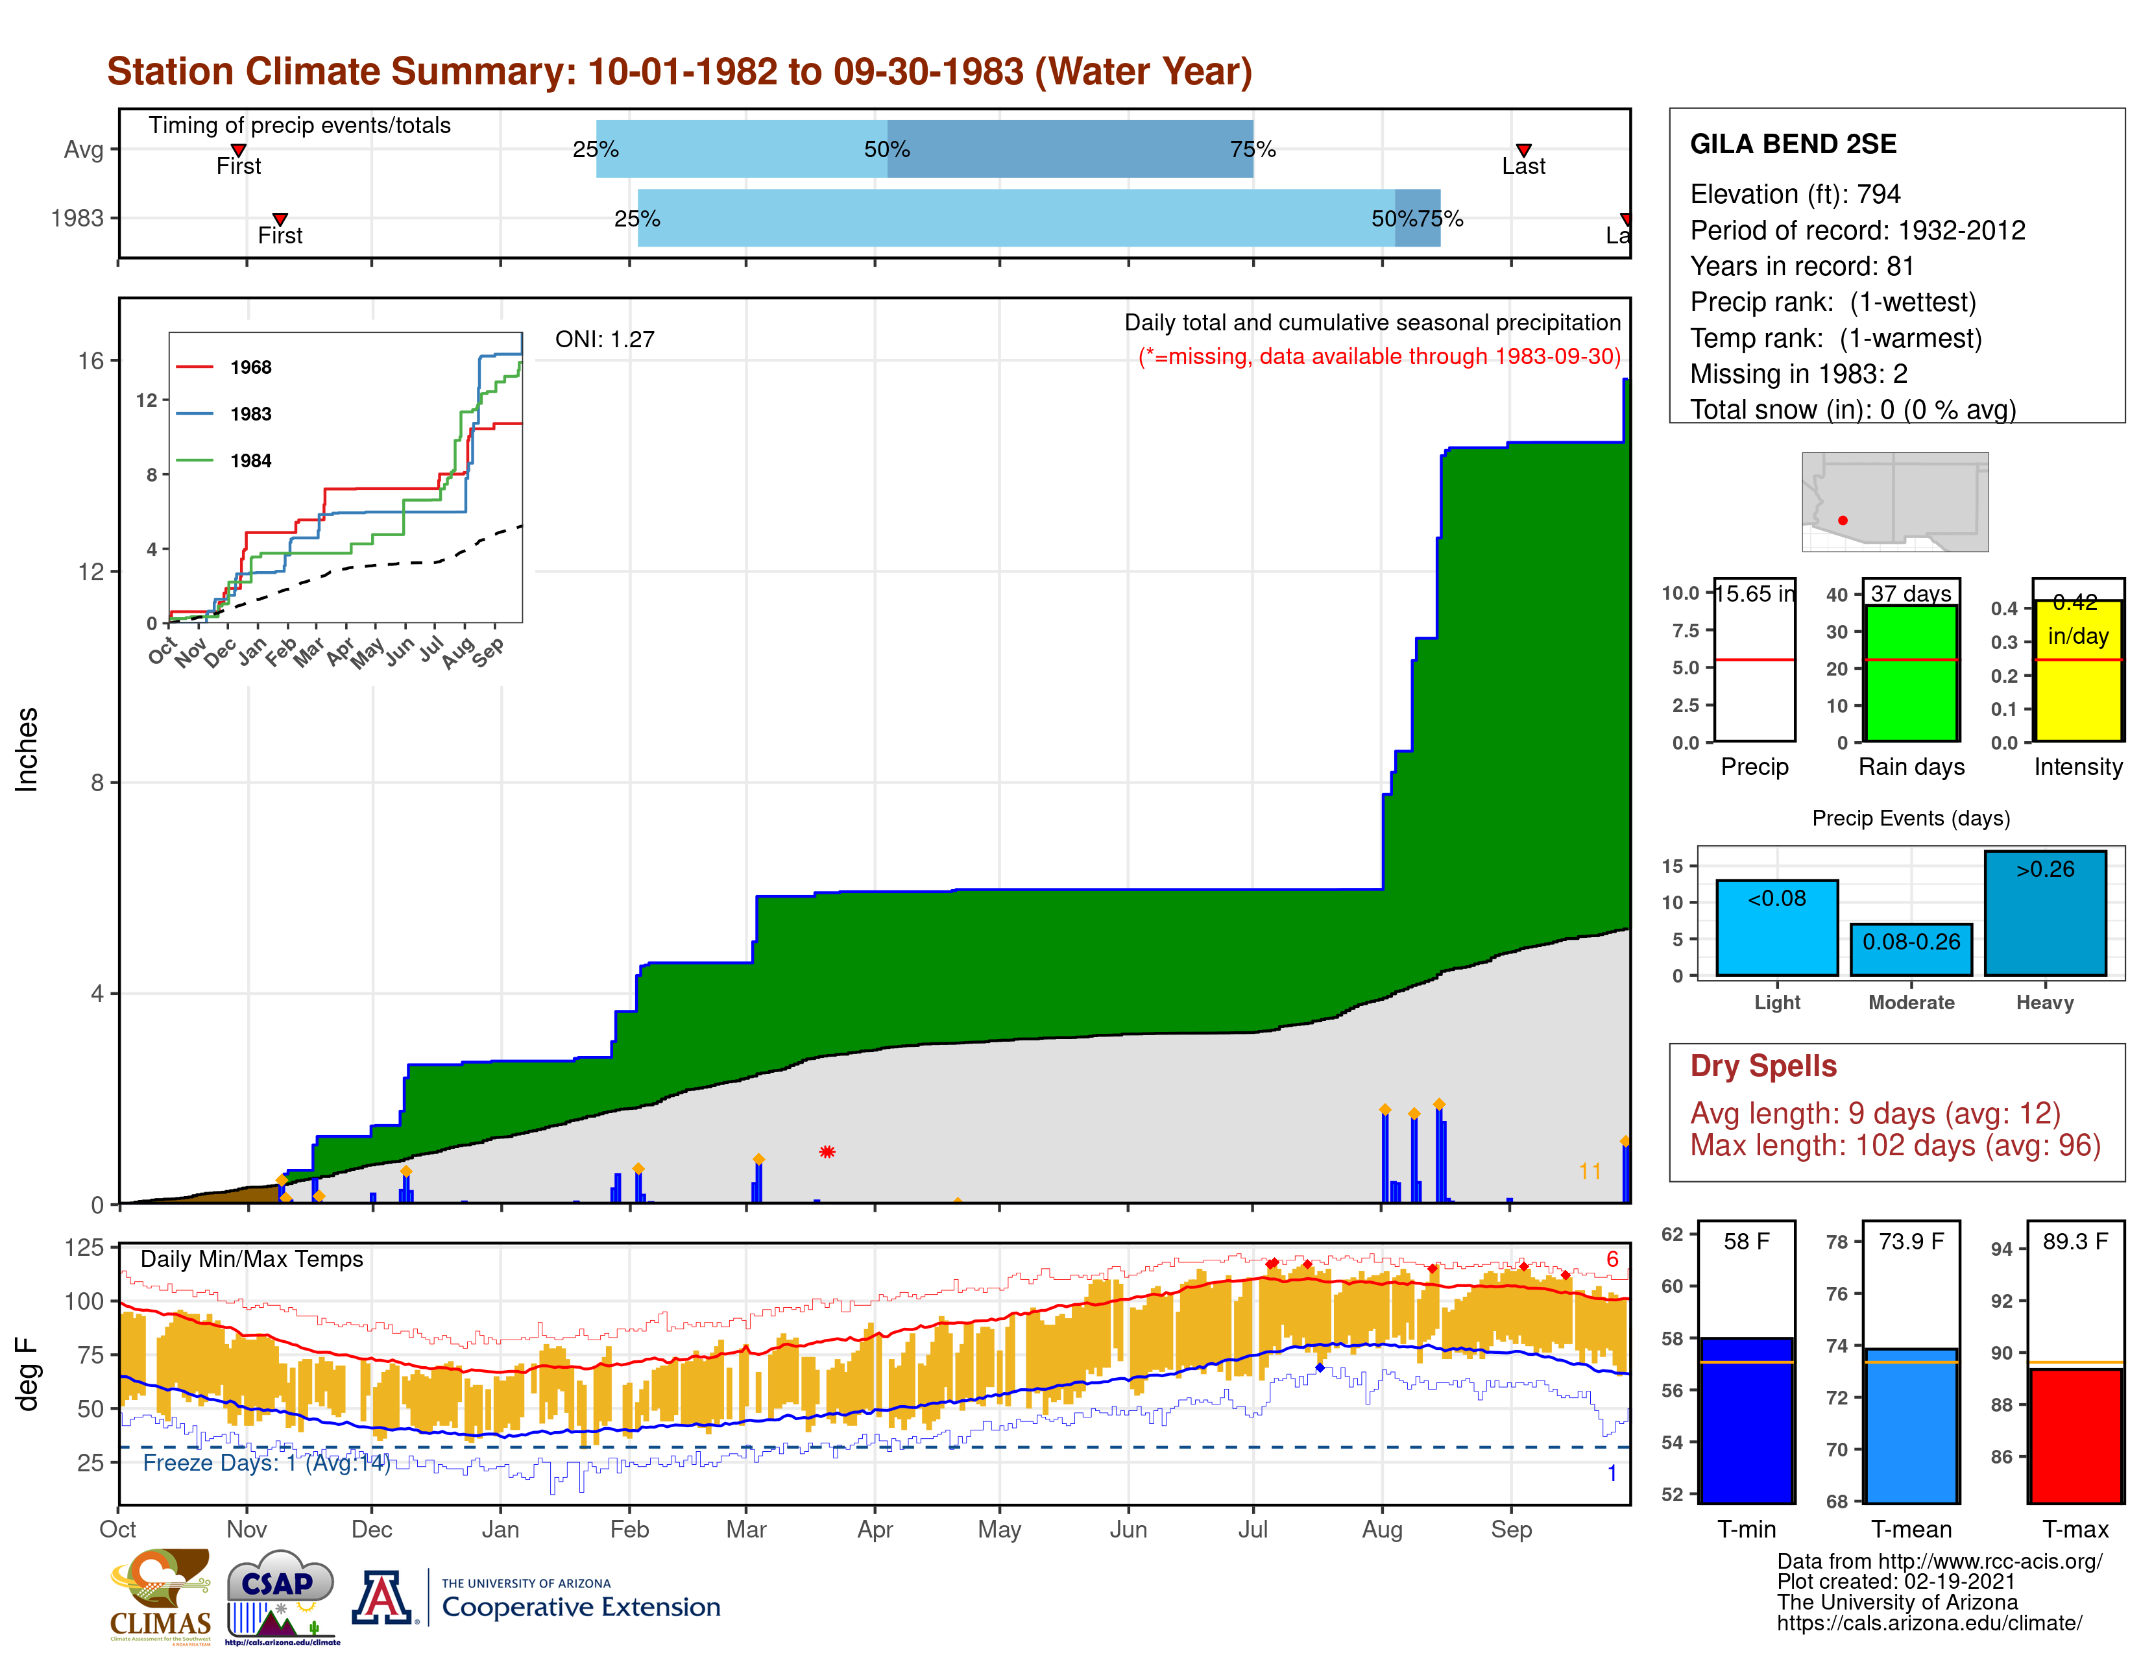Click the Elevation (ft): 794 text
The width and height of the screenshot is (2141, 1655).
point(1795,194)
